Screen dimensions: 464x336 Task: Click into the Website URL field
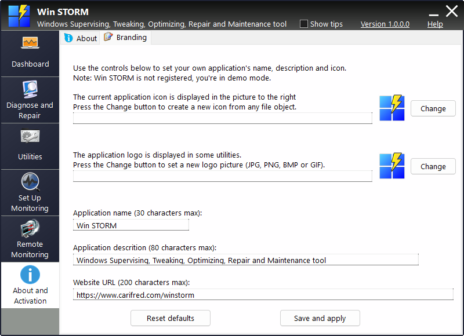263,295
